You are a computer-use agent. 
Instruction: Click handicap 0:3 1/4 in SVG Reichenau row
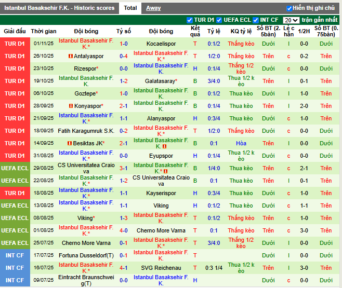[214, 268]
